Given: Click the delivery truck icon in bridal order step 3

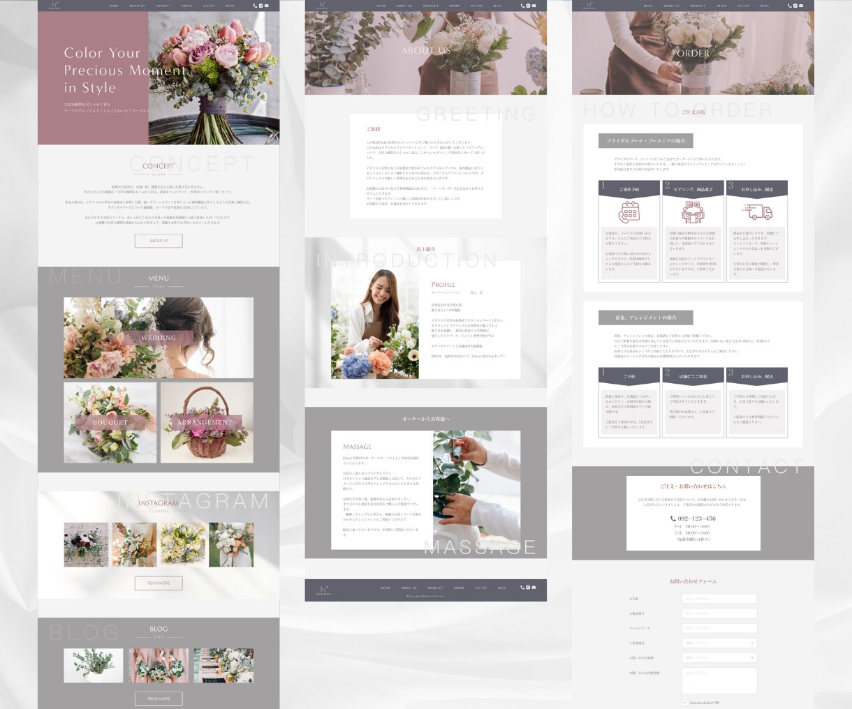Looking at the screenshot, I should [757, 211].
